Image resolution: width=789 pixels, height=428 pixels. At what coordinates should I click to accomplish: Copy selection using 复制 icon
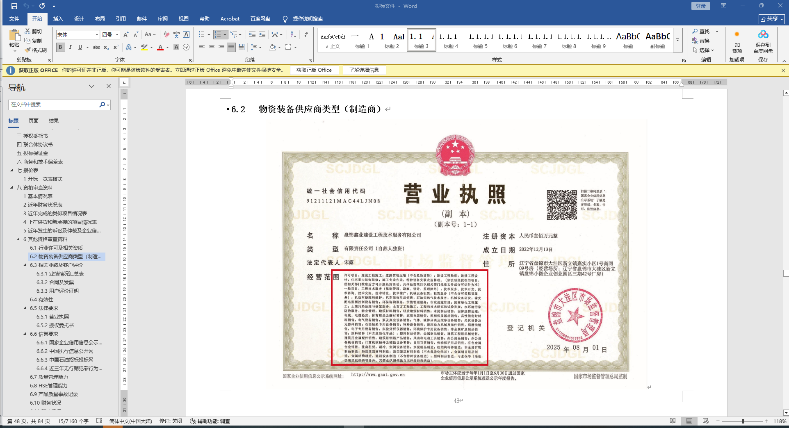click(x=33, y=41)
